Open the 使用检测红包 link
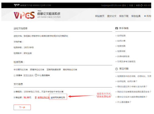Screen dimensions: 154x114 coord(44,98)
